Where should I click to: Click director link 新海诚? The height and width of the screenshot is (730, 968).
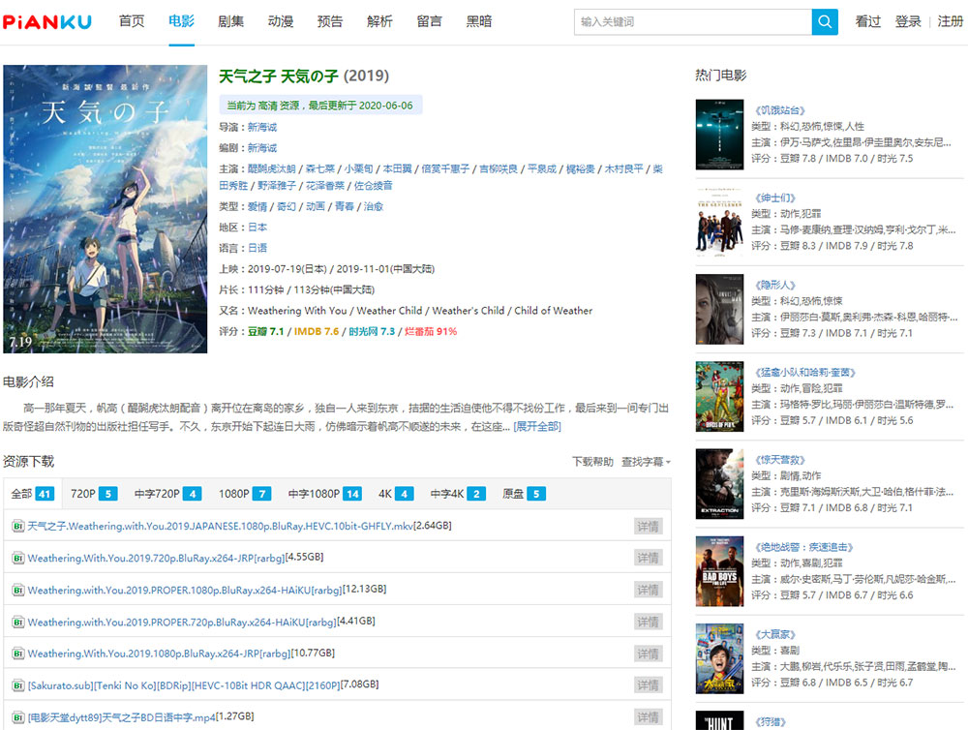point(262,127)
